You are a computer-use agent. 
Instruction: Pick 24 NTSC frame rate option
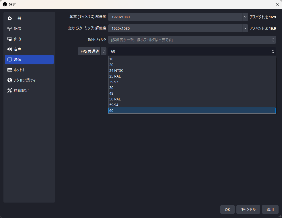pos(116,70)
